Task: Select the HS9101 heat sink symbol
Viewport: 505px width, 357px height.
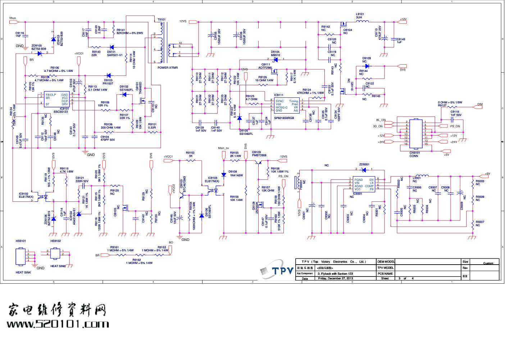Action: tap(21, 256)
